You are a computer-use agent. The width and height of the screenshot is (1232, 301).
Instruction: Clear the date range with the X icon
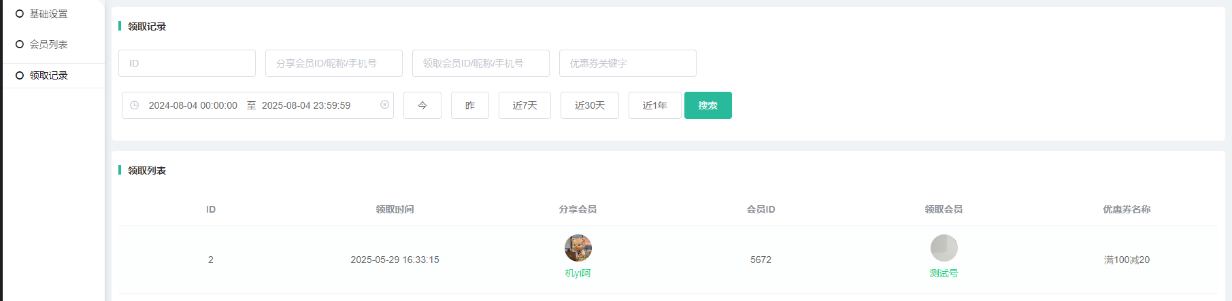coord(384,105)
